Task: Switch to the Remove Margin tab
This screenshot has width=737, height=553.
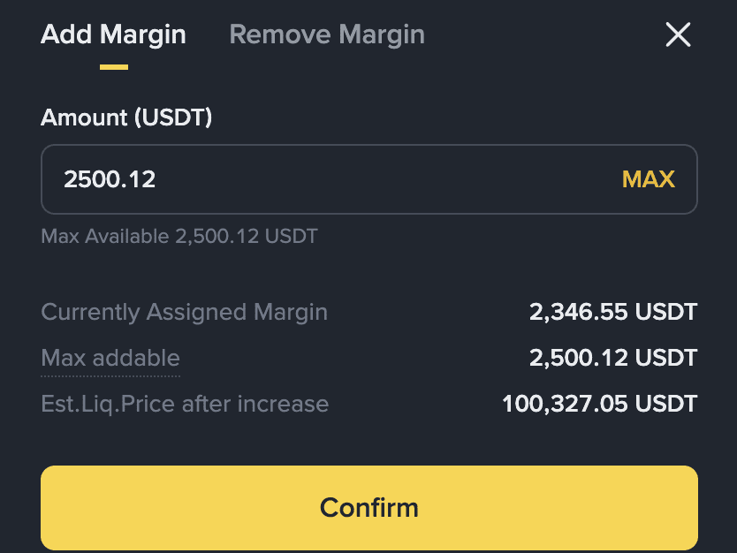Action: point(327,35)
